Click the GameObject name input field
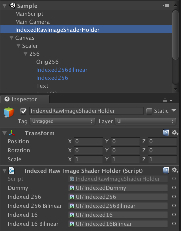Screen dimensions: 181x231 [x=86, y=111]
